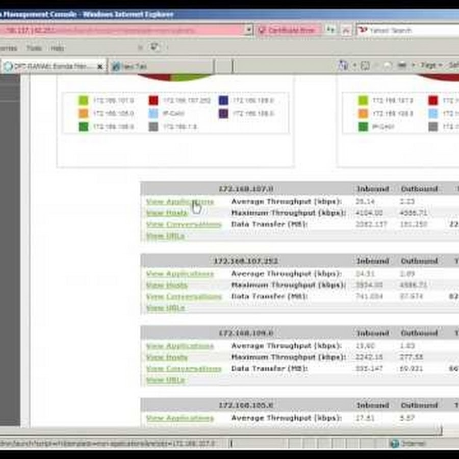Open the Tools menu
This screenshot has height=459, width=459.
(34, 48)
